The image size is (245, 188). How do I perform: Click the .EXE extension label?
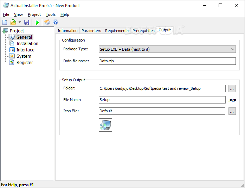pyautogui.click(x=232, y=101)
